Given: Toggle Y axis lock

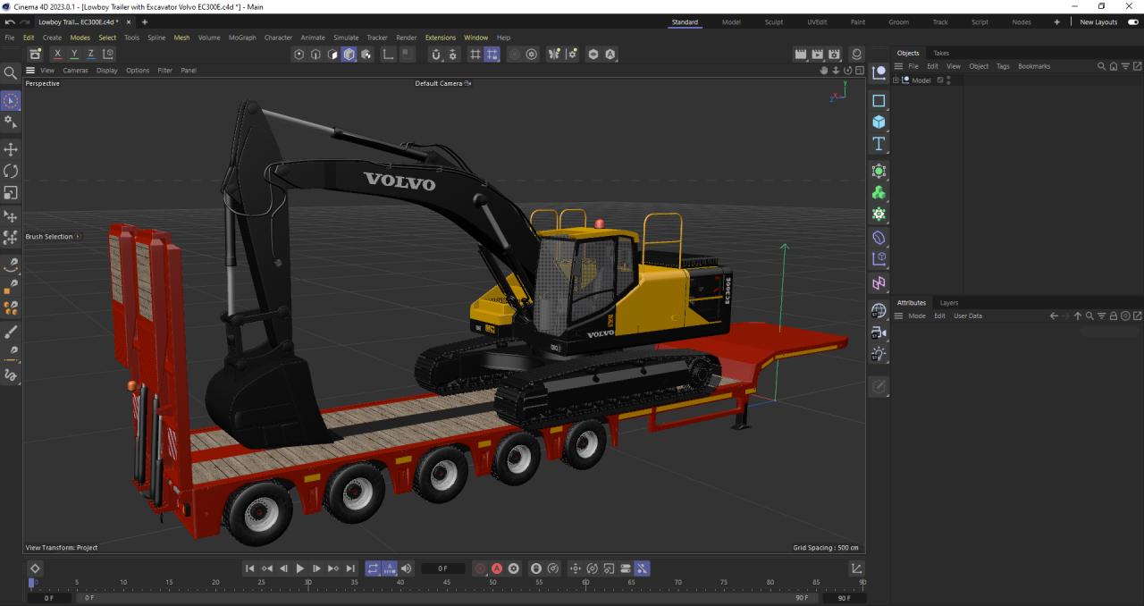Looking at the screenshot, I should (74, 55).
